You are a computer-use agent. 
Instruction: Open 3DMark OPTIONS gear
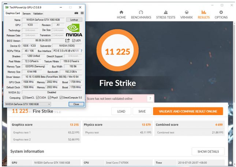click(221, 15)
